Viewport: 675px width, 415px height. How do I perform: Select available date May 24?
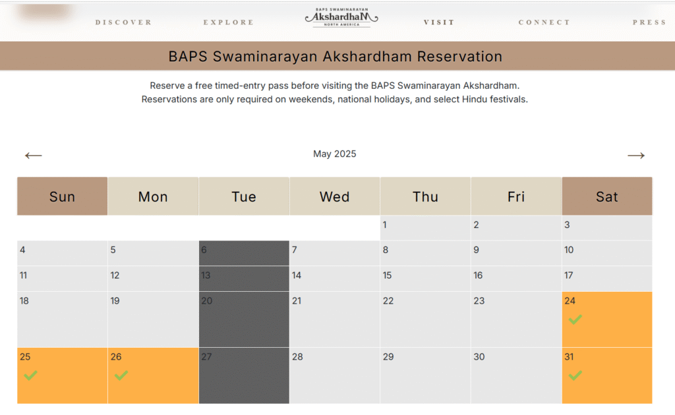(x=607, y=319)
